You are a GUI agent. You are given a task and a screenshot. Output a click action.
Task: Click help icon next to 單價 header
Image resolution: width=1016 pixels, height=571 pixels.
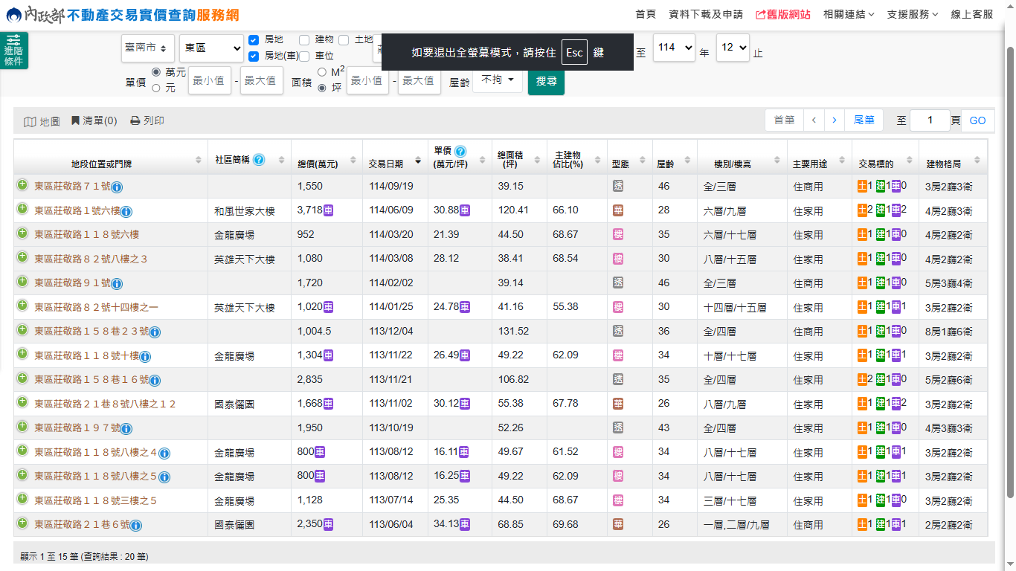(460, 151)
